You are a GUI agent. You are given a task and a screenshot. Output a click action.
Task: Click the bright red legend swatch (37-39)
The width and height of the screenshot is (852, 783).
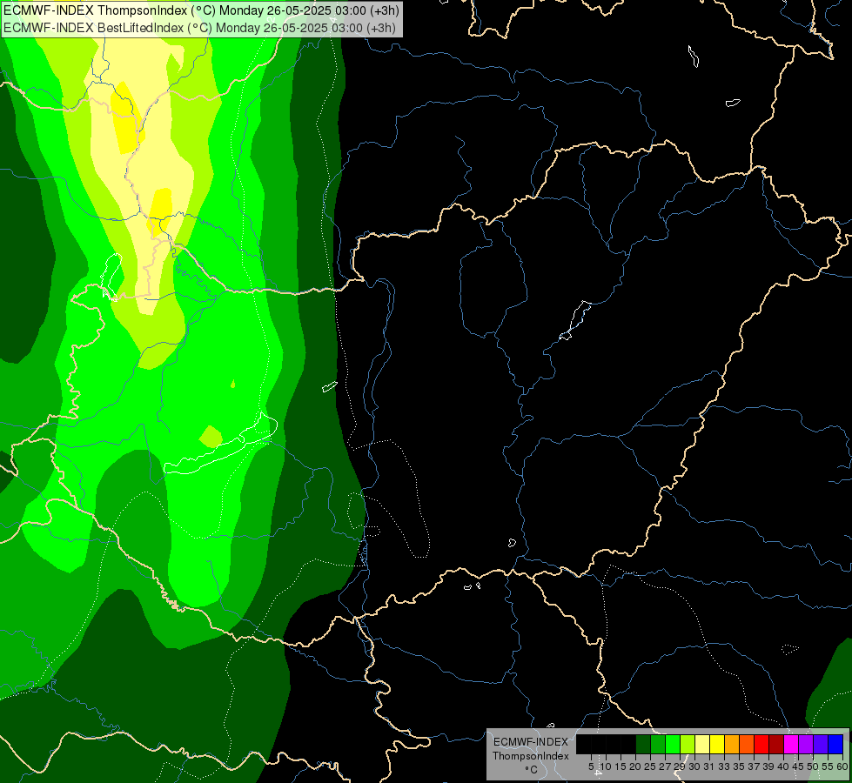click(x=761, y=745)
